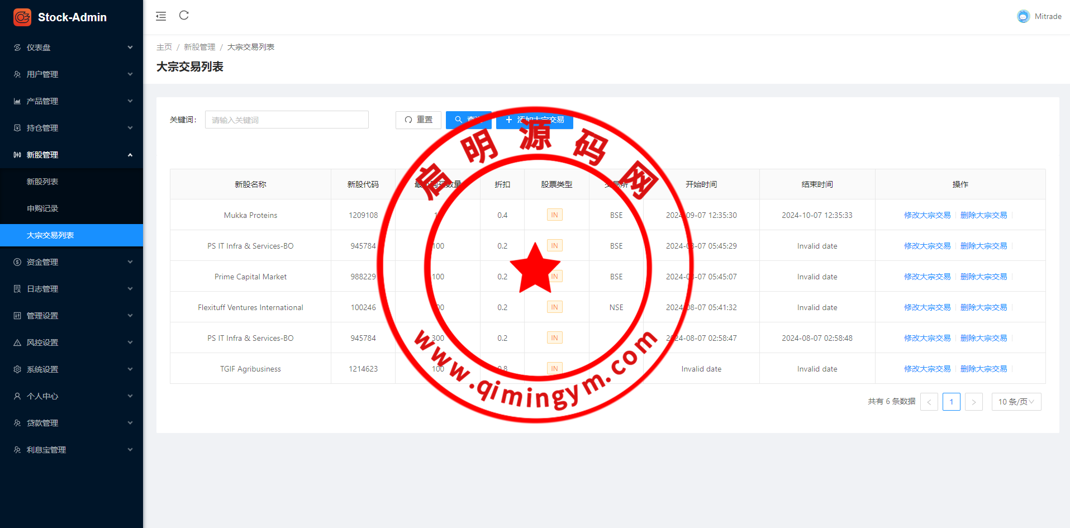Viewport: 1070px width, 528px height.
Task: Click the sidebar collapse menu icon
Action: pos(161,16)
